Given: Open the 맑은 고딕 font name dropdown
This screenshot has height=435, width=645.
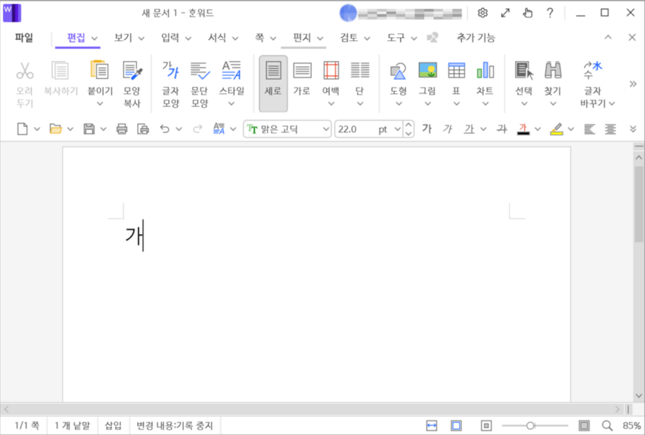Looking at the screenshot, I should pyautogui.click(x=287, y=129).
